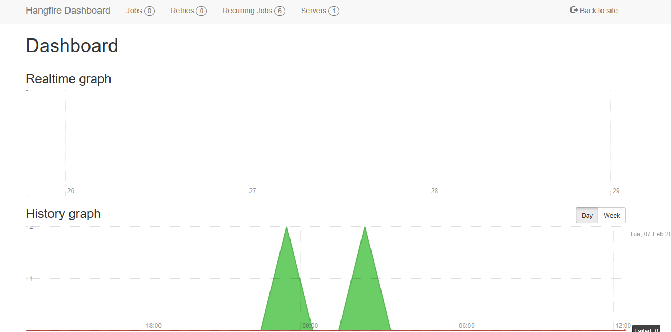The height and width of the screenshot is (332, 671).
Task: Open the Servers page
Action: 320,11
